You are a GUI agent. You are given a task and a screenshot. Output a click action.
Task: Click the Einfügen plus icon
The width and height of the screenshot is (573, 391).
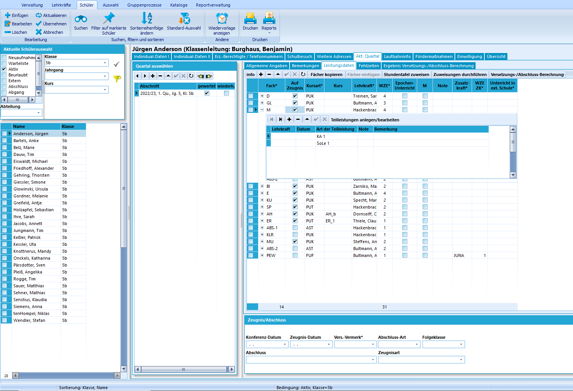coord(7,15)
